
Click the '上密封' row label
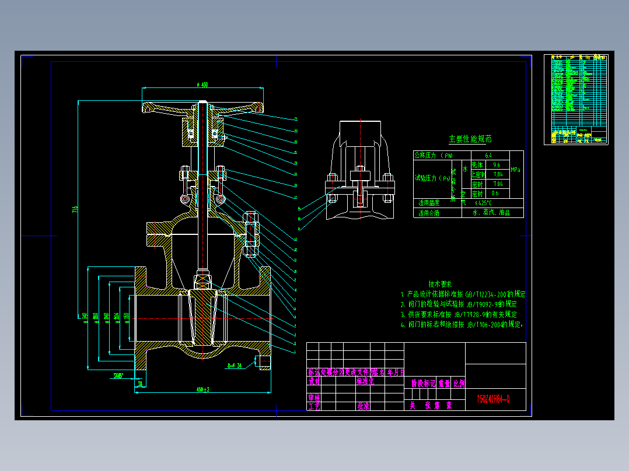point(478,174)
